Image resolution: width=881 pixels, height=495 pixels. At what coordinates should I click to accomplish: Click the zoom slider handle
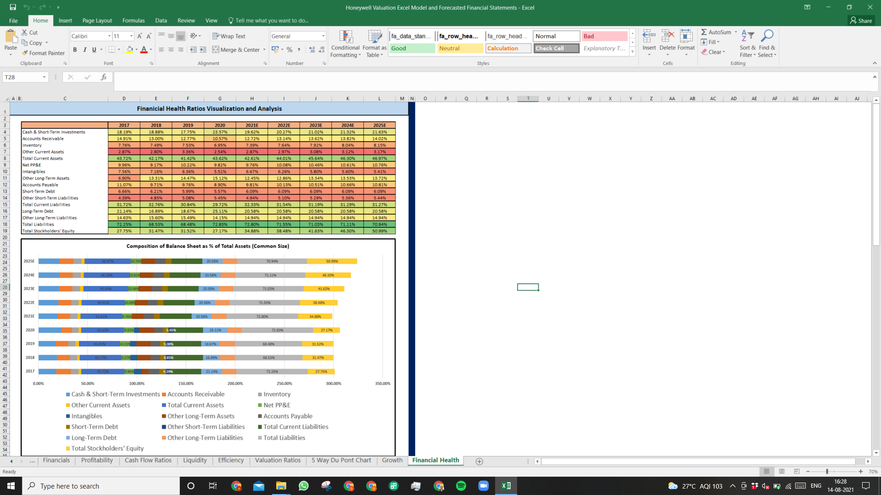click(827, 471)
